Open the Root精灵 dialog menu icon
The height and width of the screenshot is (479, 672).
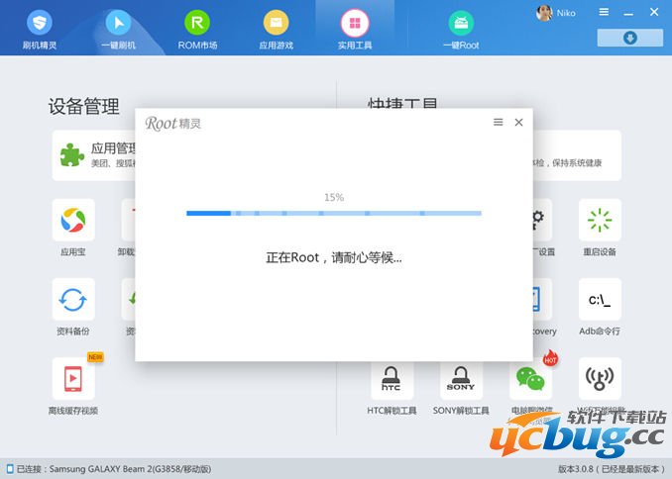pyautogui.click(x=498, y=123)
